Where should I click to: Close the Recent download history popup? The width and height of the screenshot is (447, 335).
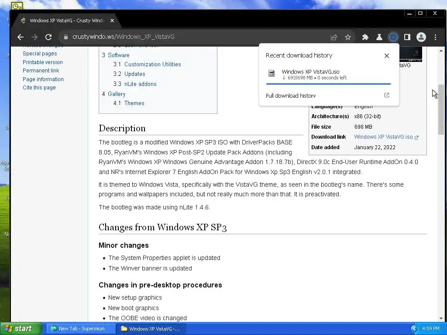[387, 56]
